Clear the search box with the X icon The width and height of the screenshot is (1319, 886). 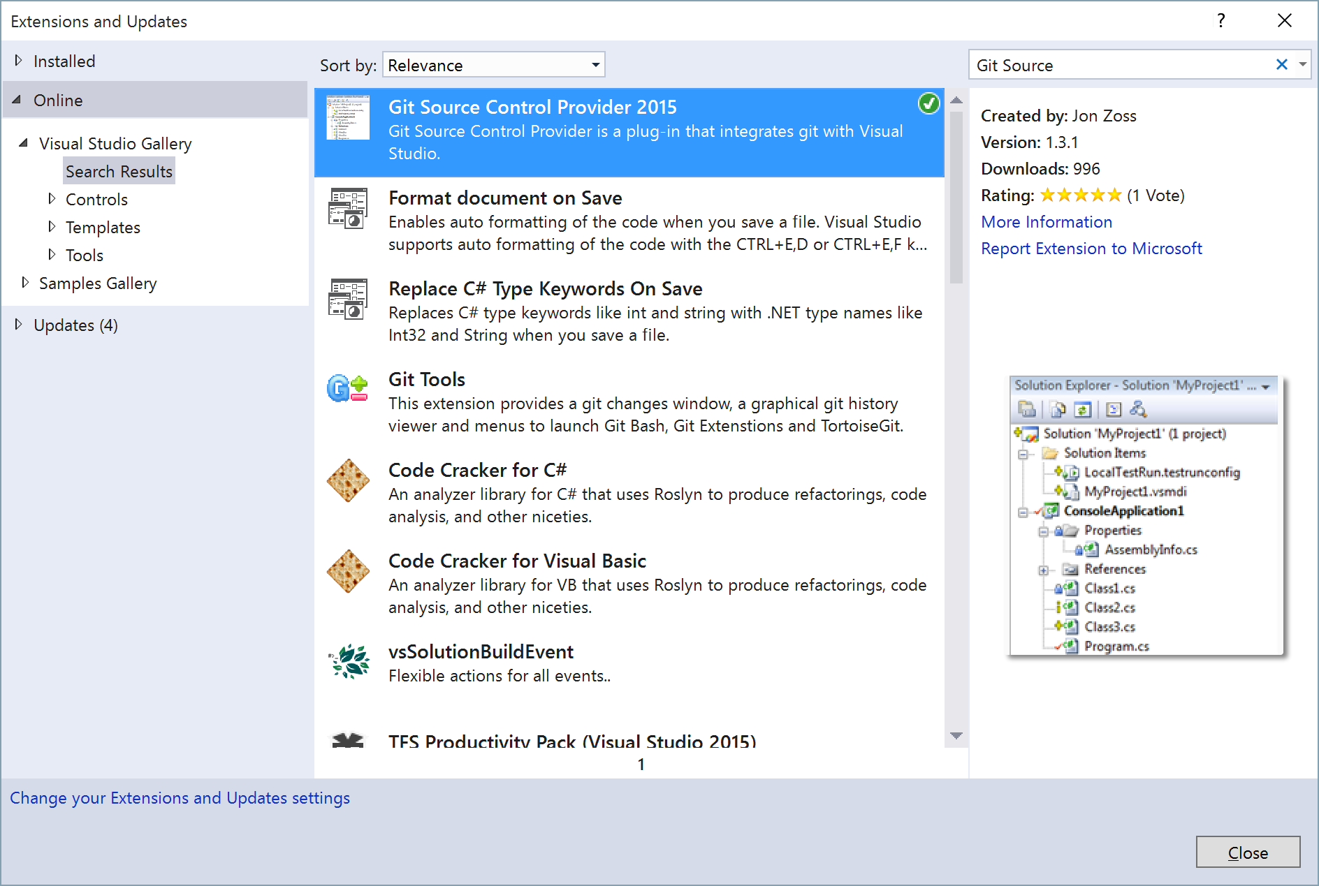coord(1281,65)
